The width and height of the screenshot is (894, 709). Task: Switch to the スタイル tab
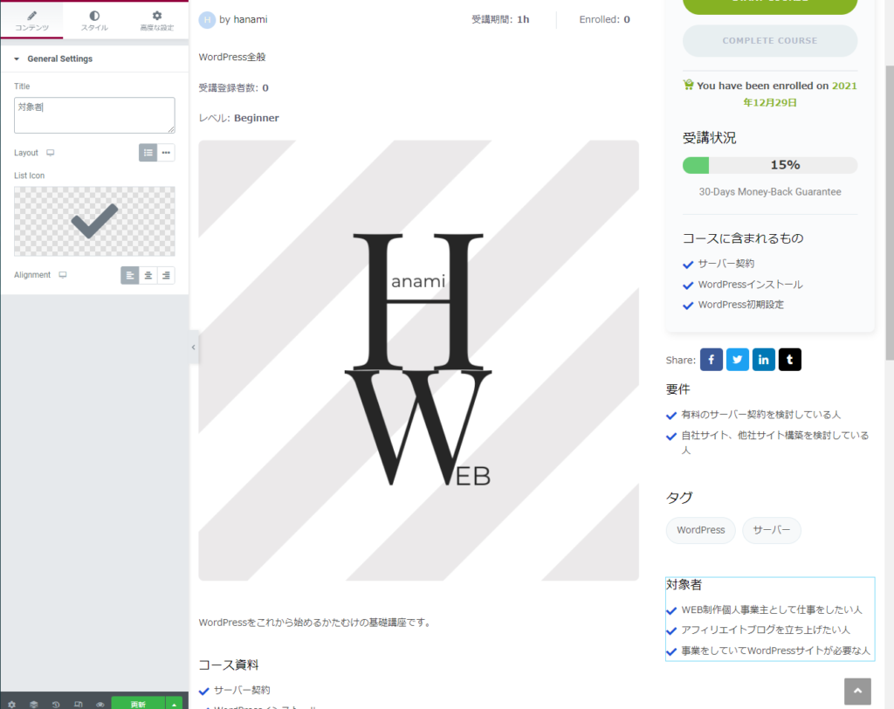tap(94, 21)
